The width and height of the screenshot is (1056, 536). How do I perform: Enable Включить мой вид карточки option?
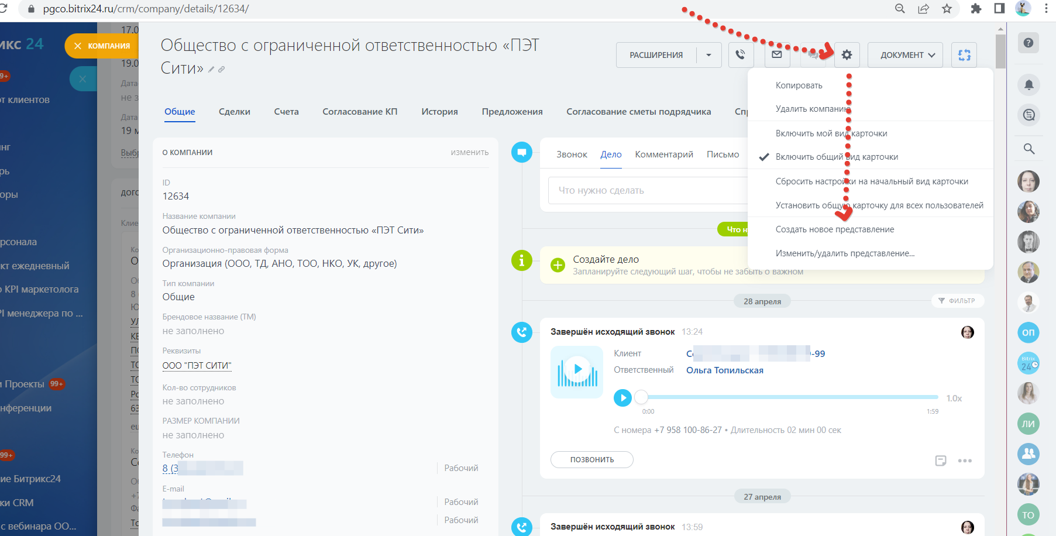tap(831, 133)
